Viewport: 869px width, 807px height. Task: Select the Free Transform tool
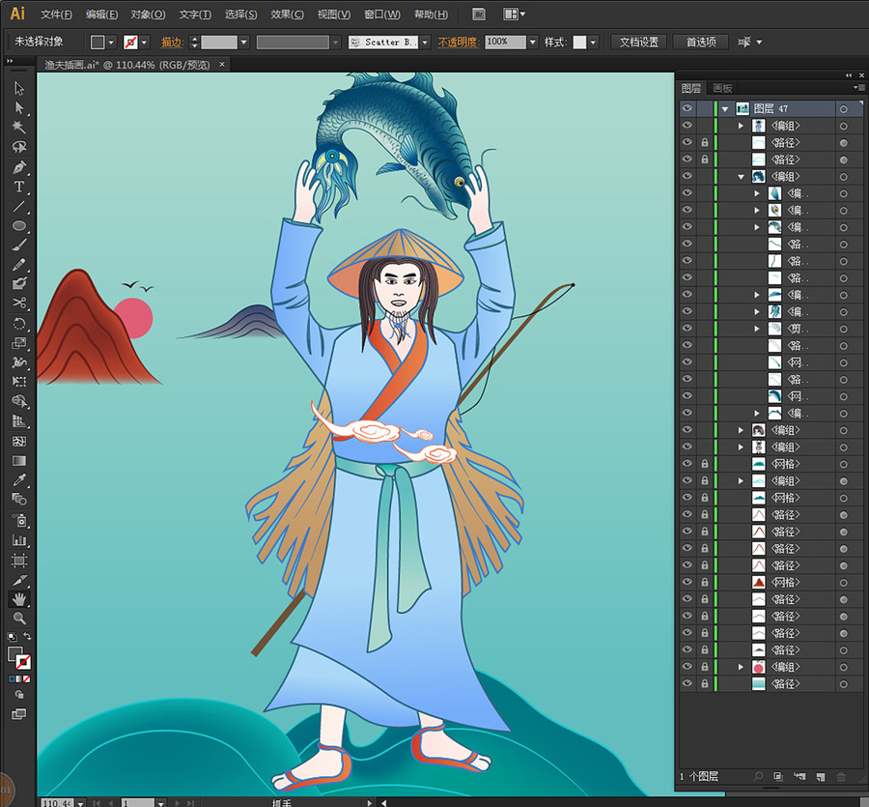19,382
